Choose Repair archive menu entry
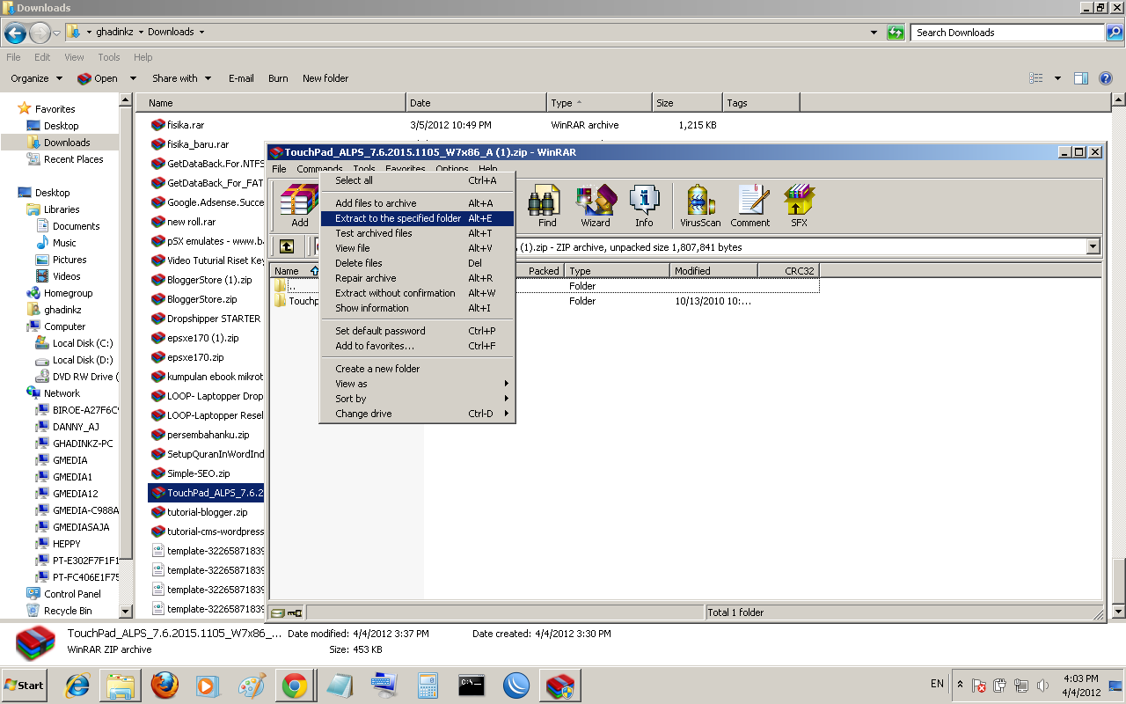The image size is (1126, 704). [417, 278]
